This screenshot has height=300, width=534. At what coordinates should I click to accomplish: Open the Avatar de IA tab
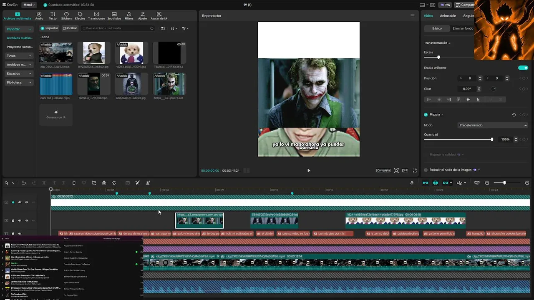159,16
